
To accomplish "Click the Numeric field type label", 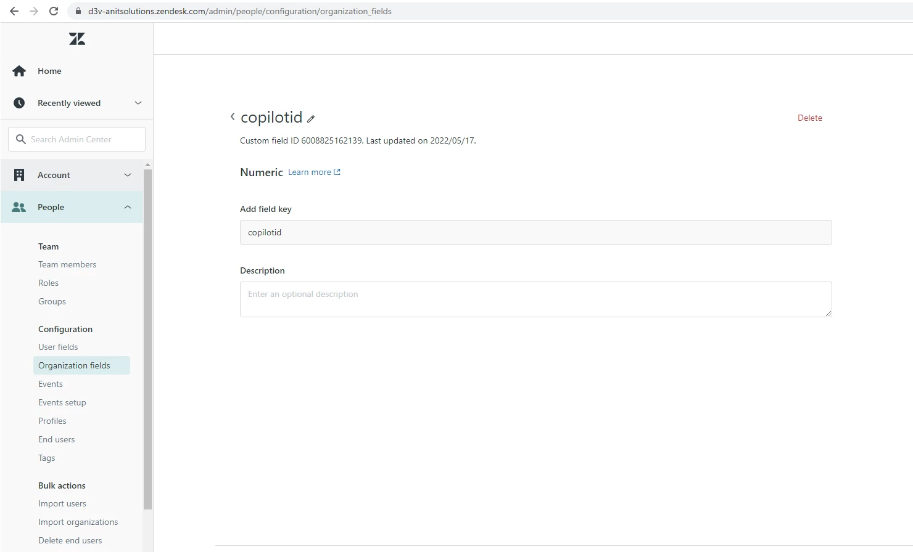I will click(x=262, y=172).
